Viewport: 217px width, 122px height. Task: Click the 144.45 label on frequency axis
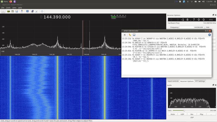104,54
